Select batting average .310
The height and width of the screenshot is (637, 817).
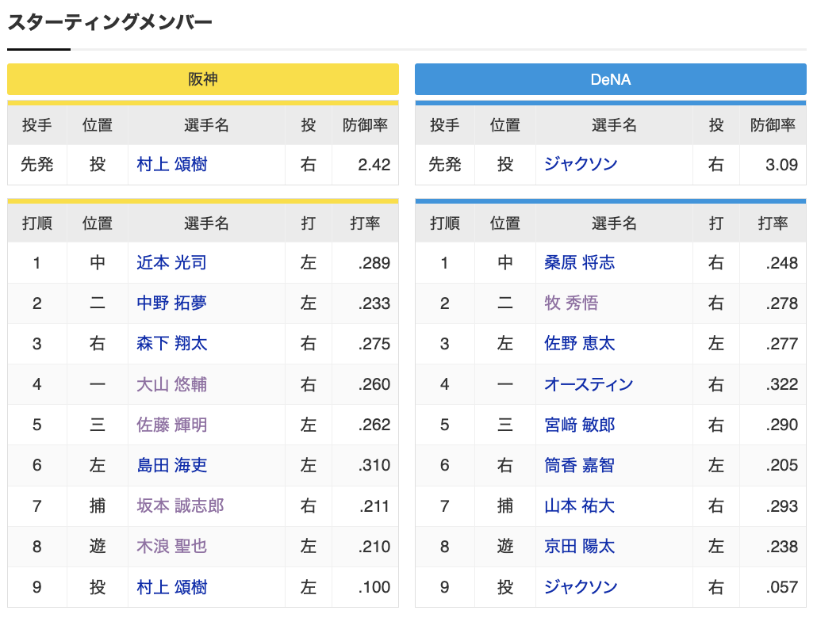[x=374, y=465]
